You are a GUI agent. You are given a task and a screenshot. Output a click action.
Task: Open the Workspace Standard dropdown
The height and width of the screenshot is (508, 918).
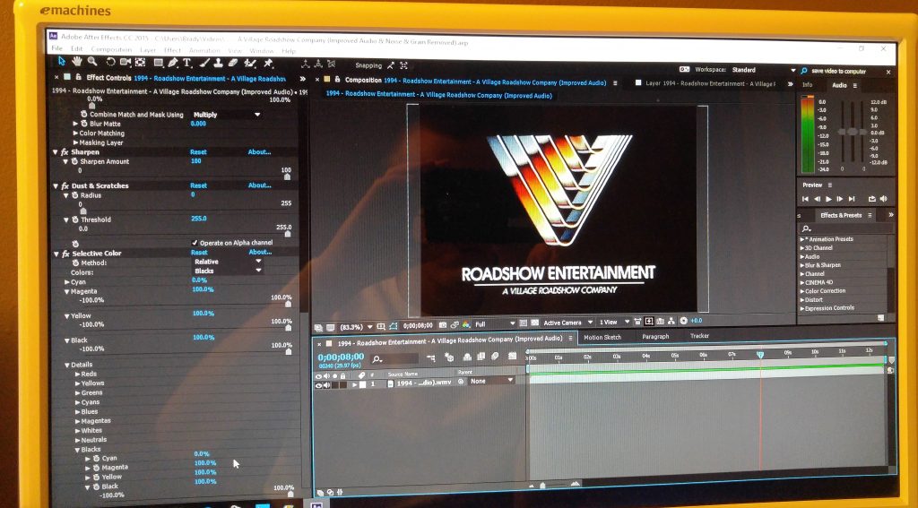(x=764, y=70)
